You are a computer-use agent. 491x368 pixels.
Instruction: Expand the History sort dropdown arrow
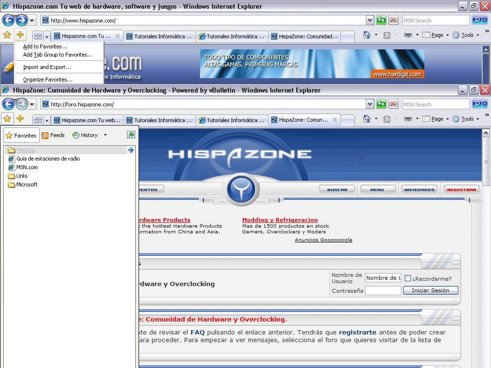tap(105, 135)
